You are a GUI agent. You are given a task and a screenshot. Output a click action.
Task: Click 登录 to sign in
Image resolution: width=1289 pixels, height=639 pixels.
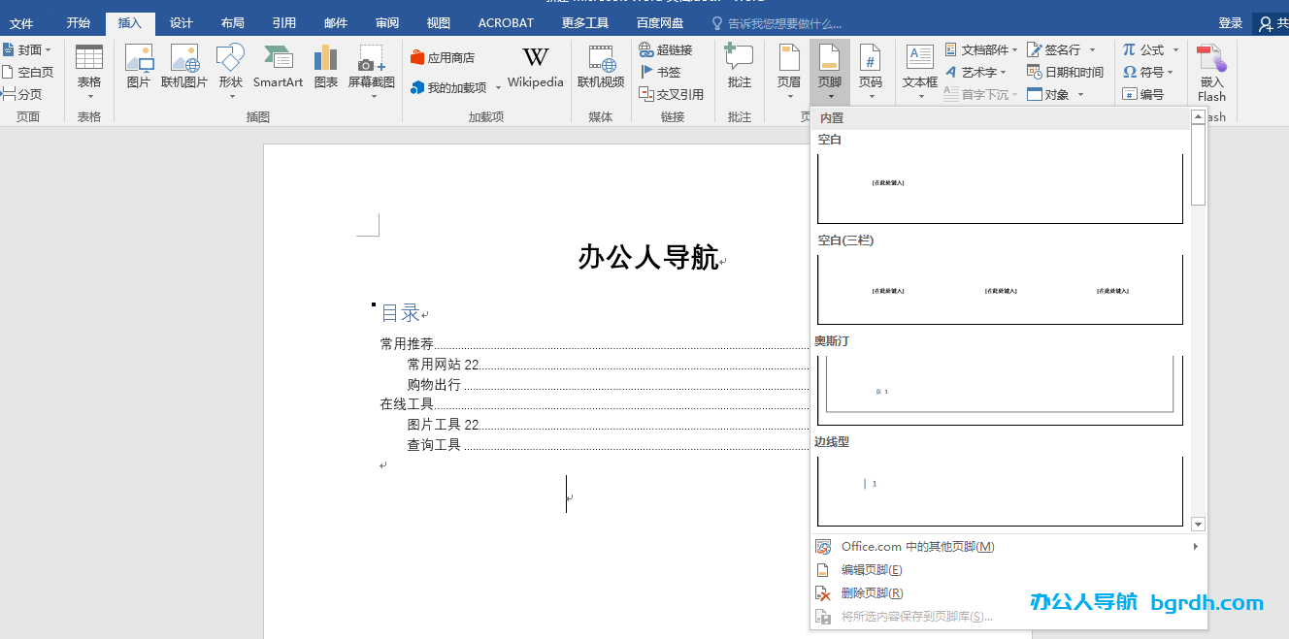tap(1229, 22)
